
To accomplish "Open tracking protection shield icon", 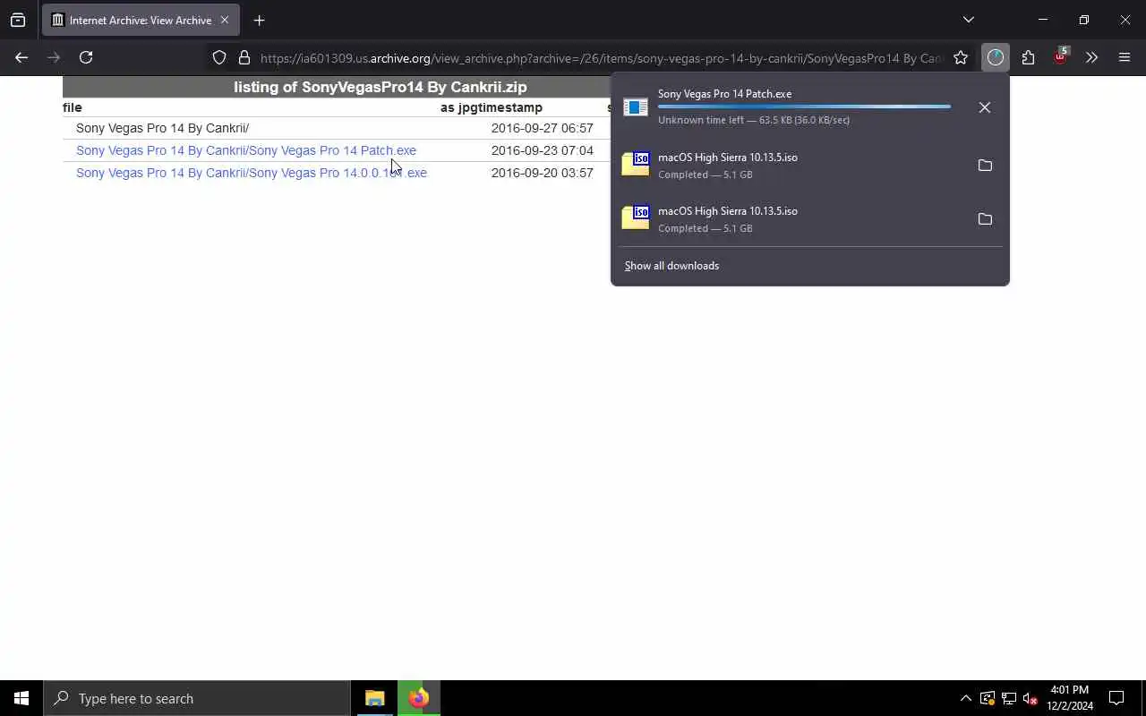I will tap(219, 57).
